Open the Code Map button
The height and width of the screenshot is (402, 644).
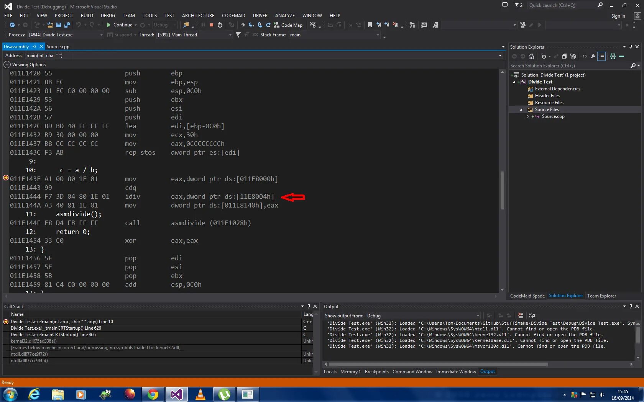[288, 25]
